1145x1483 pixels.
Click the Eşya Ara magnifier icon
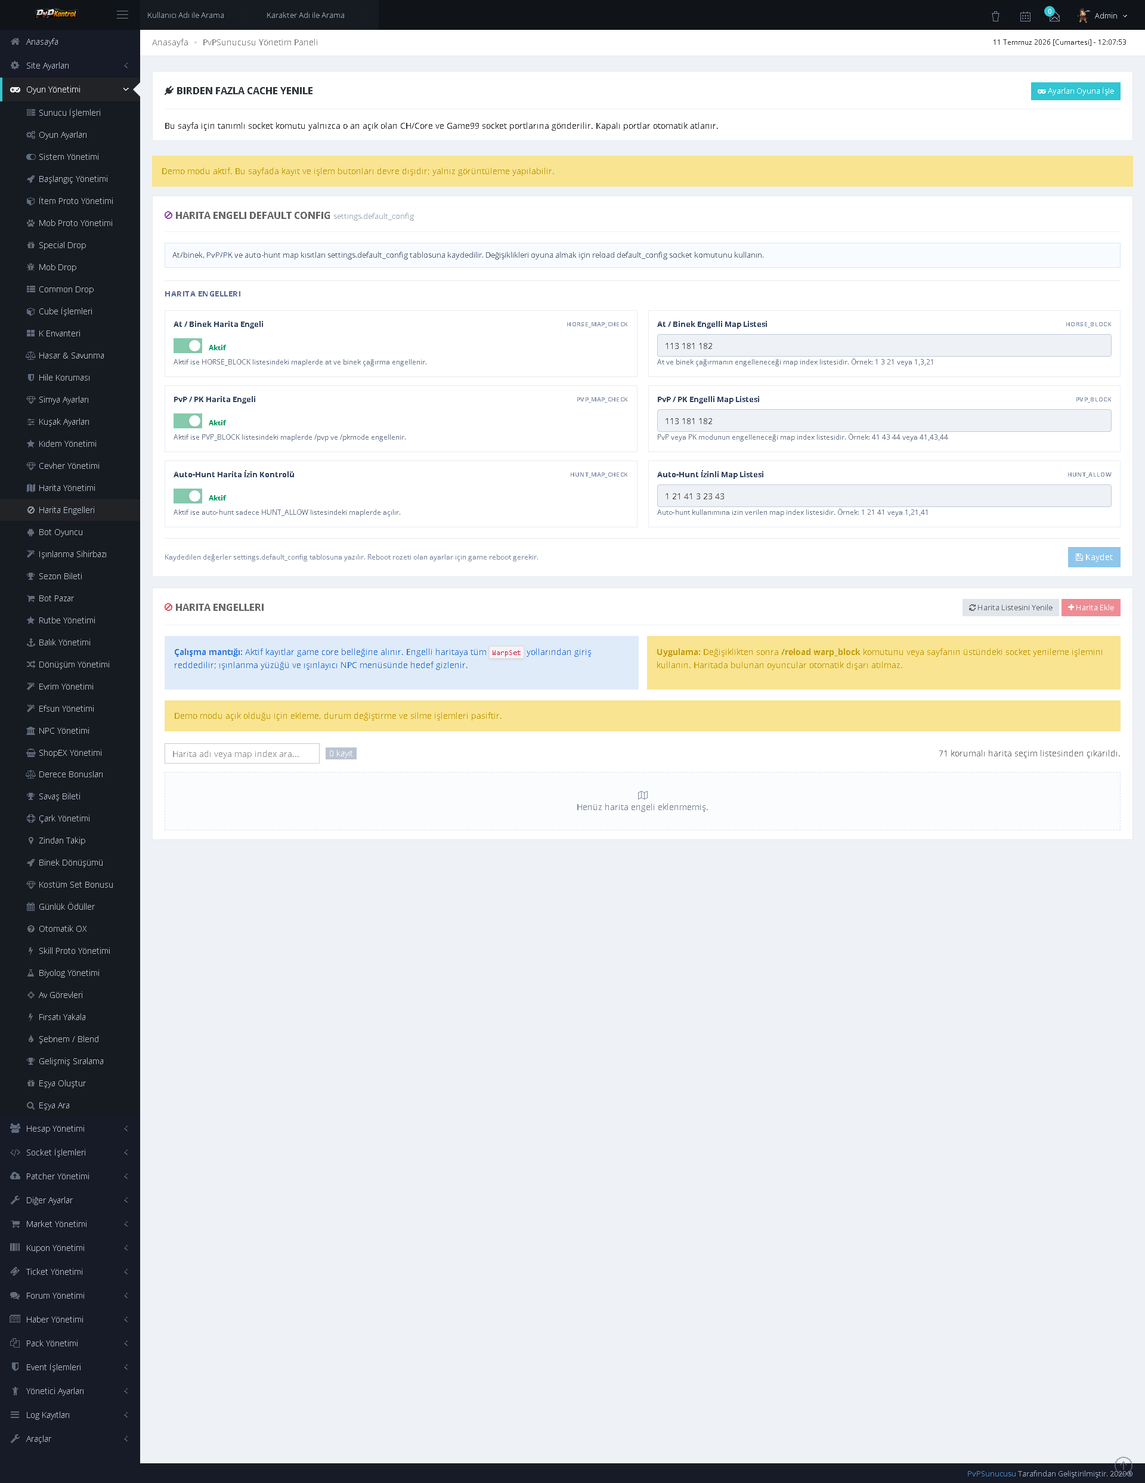point(30,1105)
